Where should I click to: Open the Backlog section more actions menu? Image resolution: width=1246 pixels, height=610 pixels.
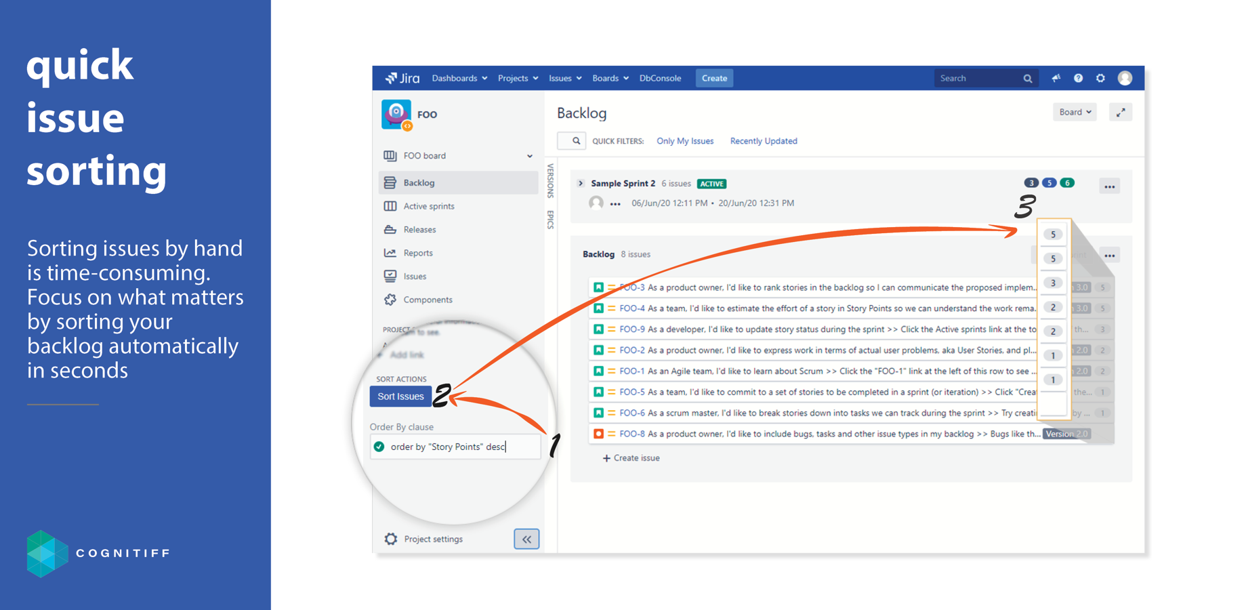point(1109,256)
